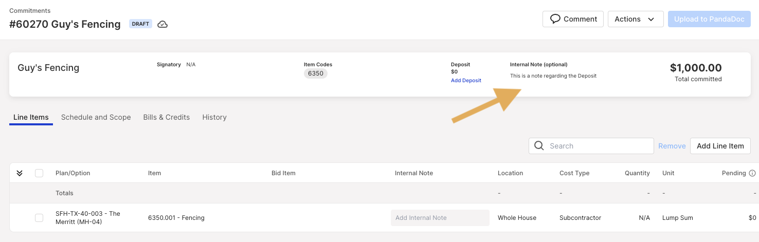Check the box for The Merritt row

pyautogui.click(x=39, y=218)
